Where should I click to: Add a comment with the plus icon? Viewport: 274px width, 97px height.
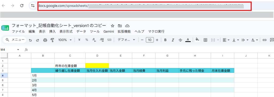[272, 40]
